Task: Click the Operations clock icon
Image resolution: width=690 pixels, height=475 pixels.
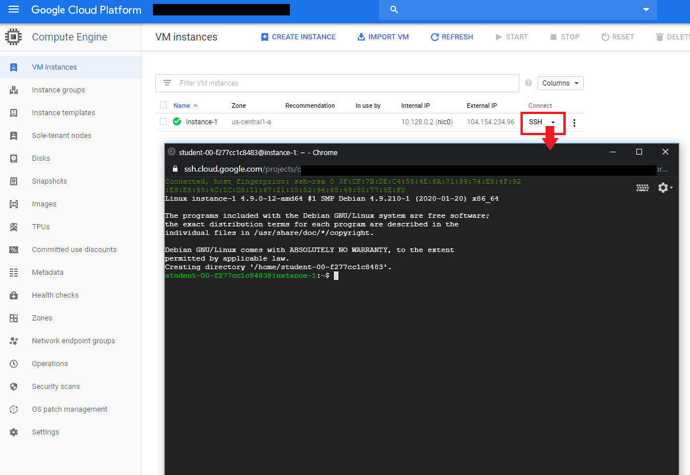Action: click(14, 364)
